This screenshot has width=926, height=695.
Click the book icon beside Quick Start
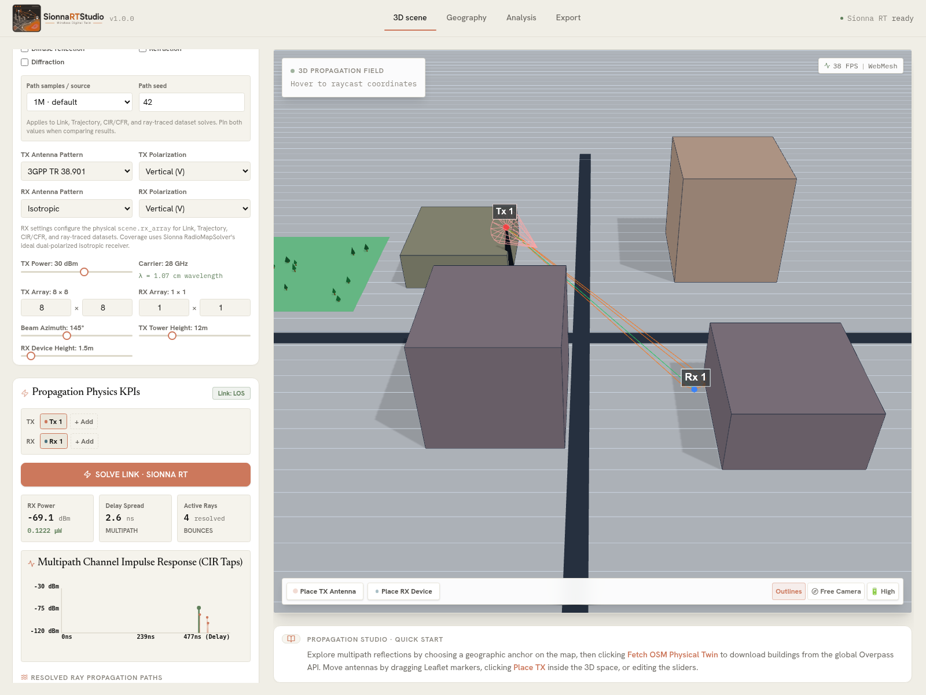pos(291,639)
